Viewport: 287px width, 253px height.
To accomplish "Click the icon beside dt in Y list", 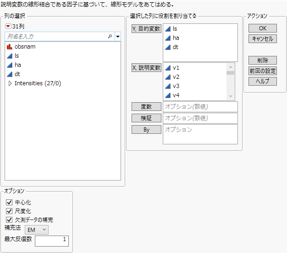I will [x=168, y=47].
